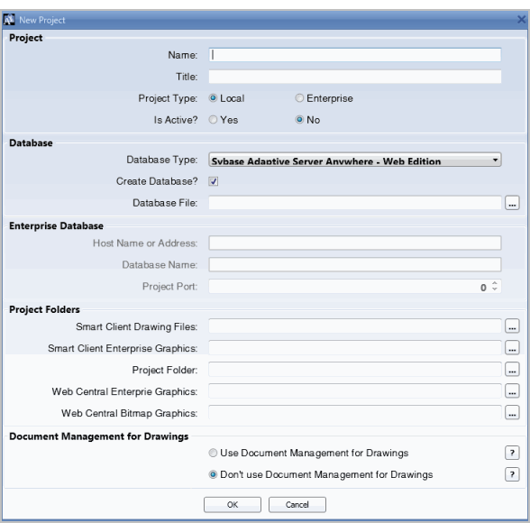Decrease Project Port with down arrow
530x523 pixels.
[x=495, y=289]
